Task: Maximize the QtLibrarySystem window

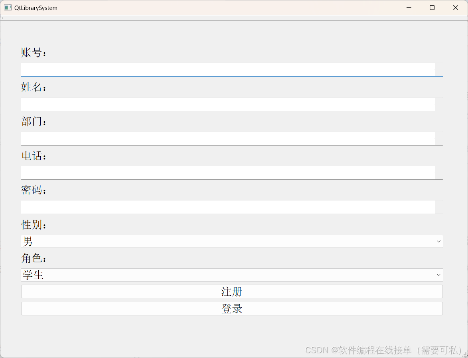Action: [x=432, y=8]
